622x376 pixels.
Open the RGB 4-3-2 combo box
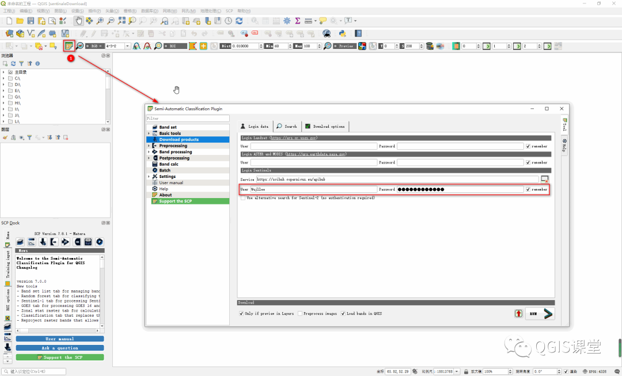[x=118, y=46]
